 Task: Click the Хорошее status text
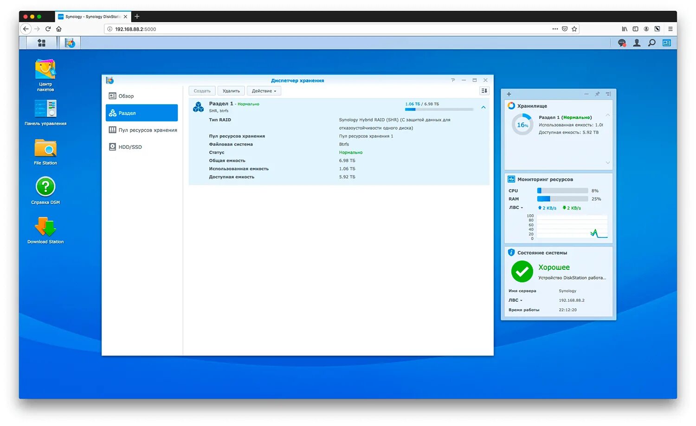(x=554, y=267)
